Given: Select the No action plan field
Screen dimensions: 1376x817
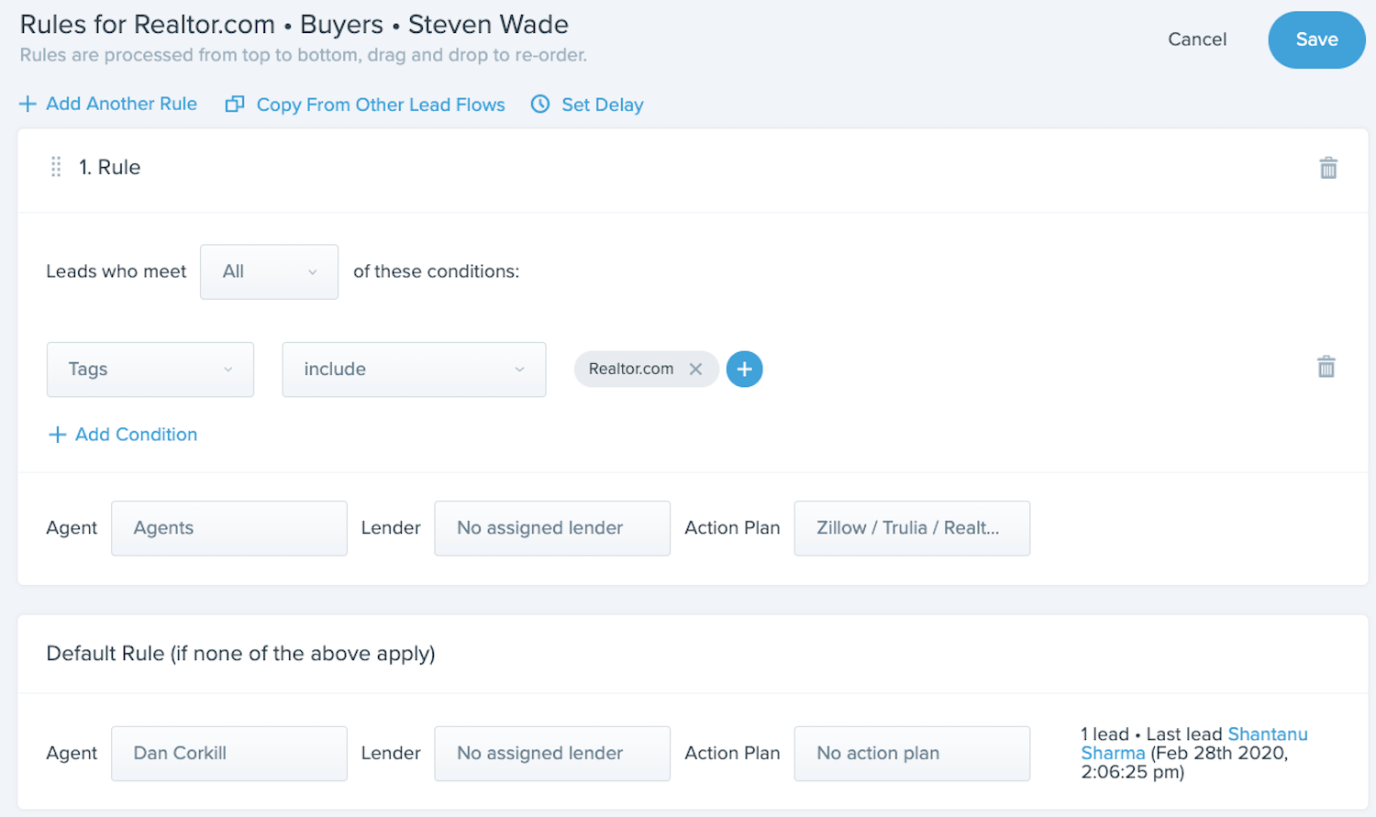Looking at the screenshot, I should coord(912,754).
